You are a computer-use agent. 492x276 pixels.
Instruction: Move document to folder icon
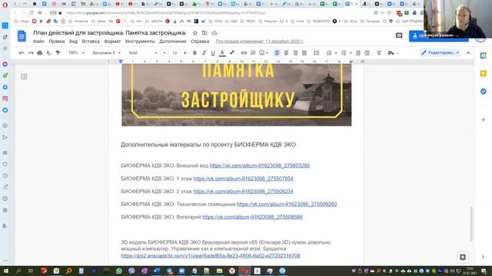pyautogui.click(x=204, y=33)
